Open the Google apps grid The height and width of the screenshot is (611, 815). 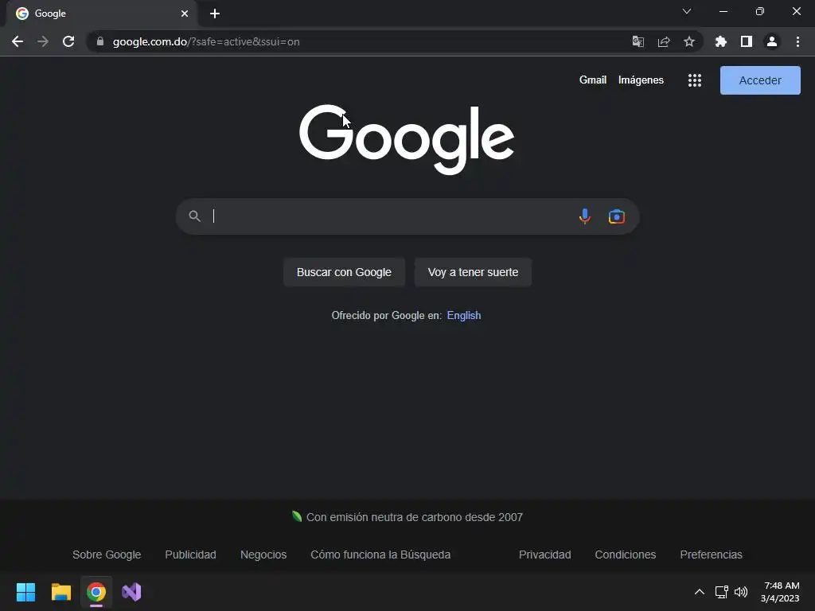(695, 80)
